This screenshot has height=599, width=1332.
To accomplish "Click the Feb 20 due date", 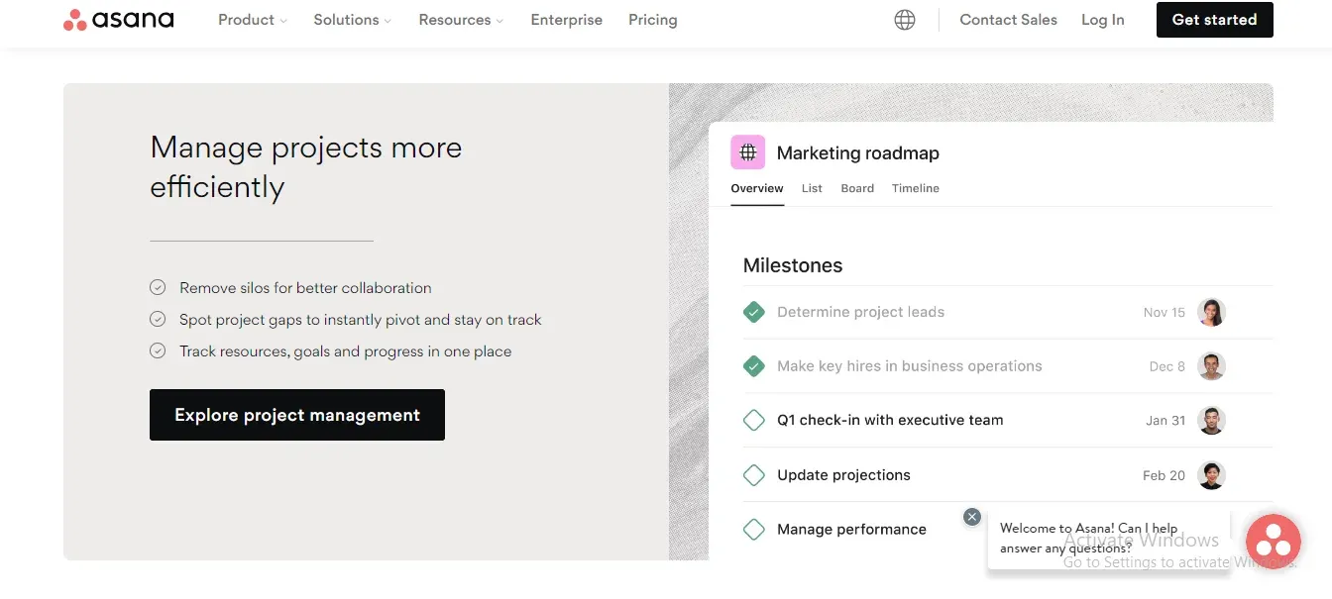I will 1164,475.
